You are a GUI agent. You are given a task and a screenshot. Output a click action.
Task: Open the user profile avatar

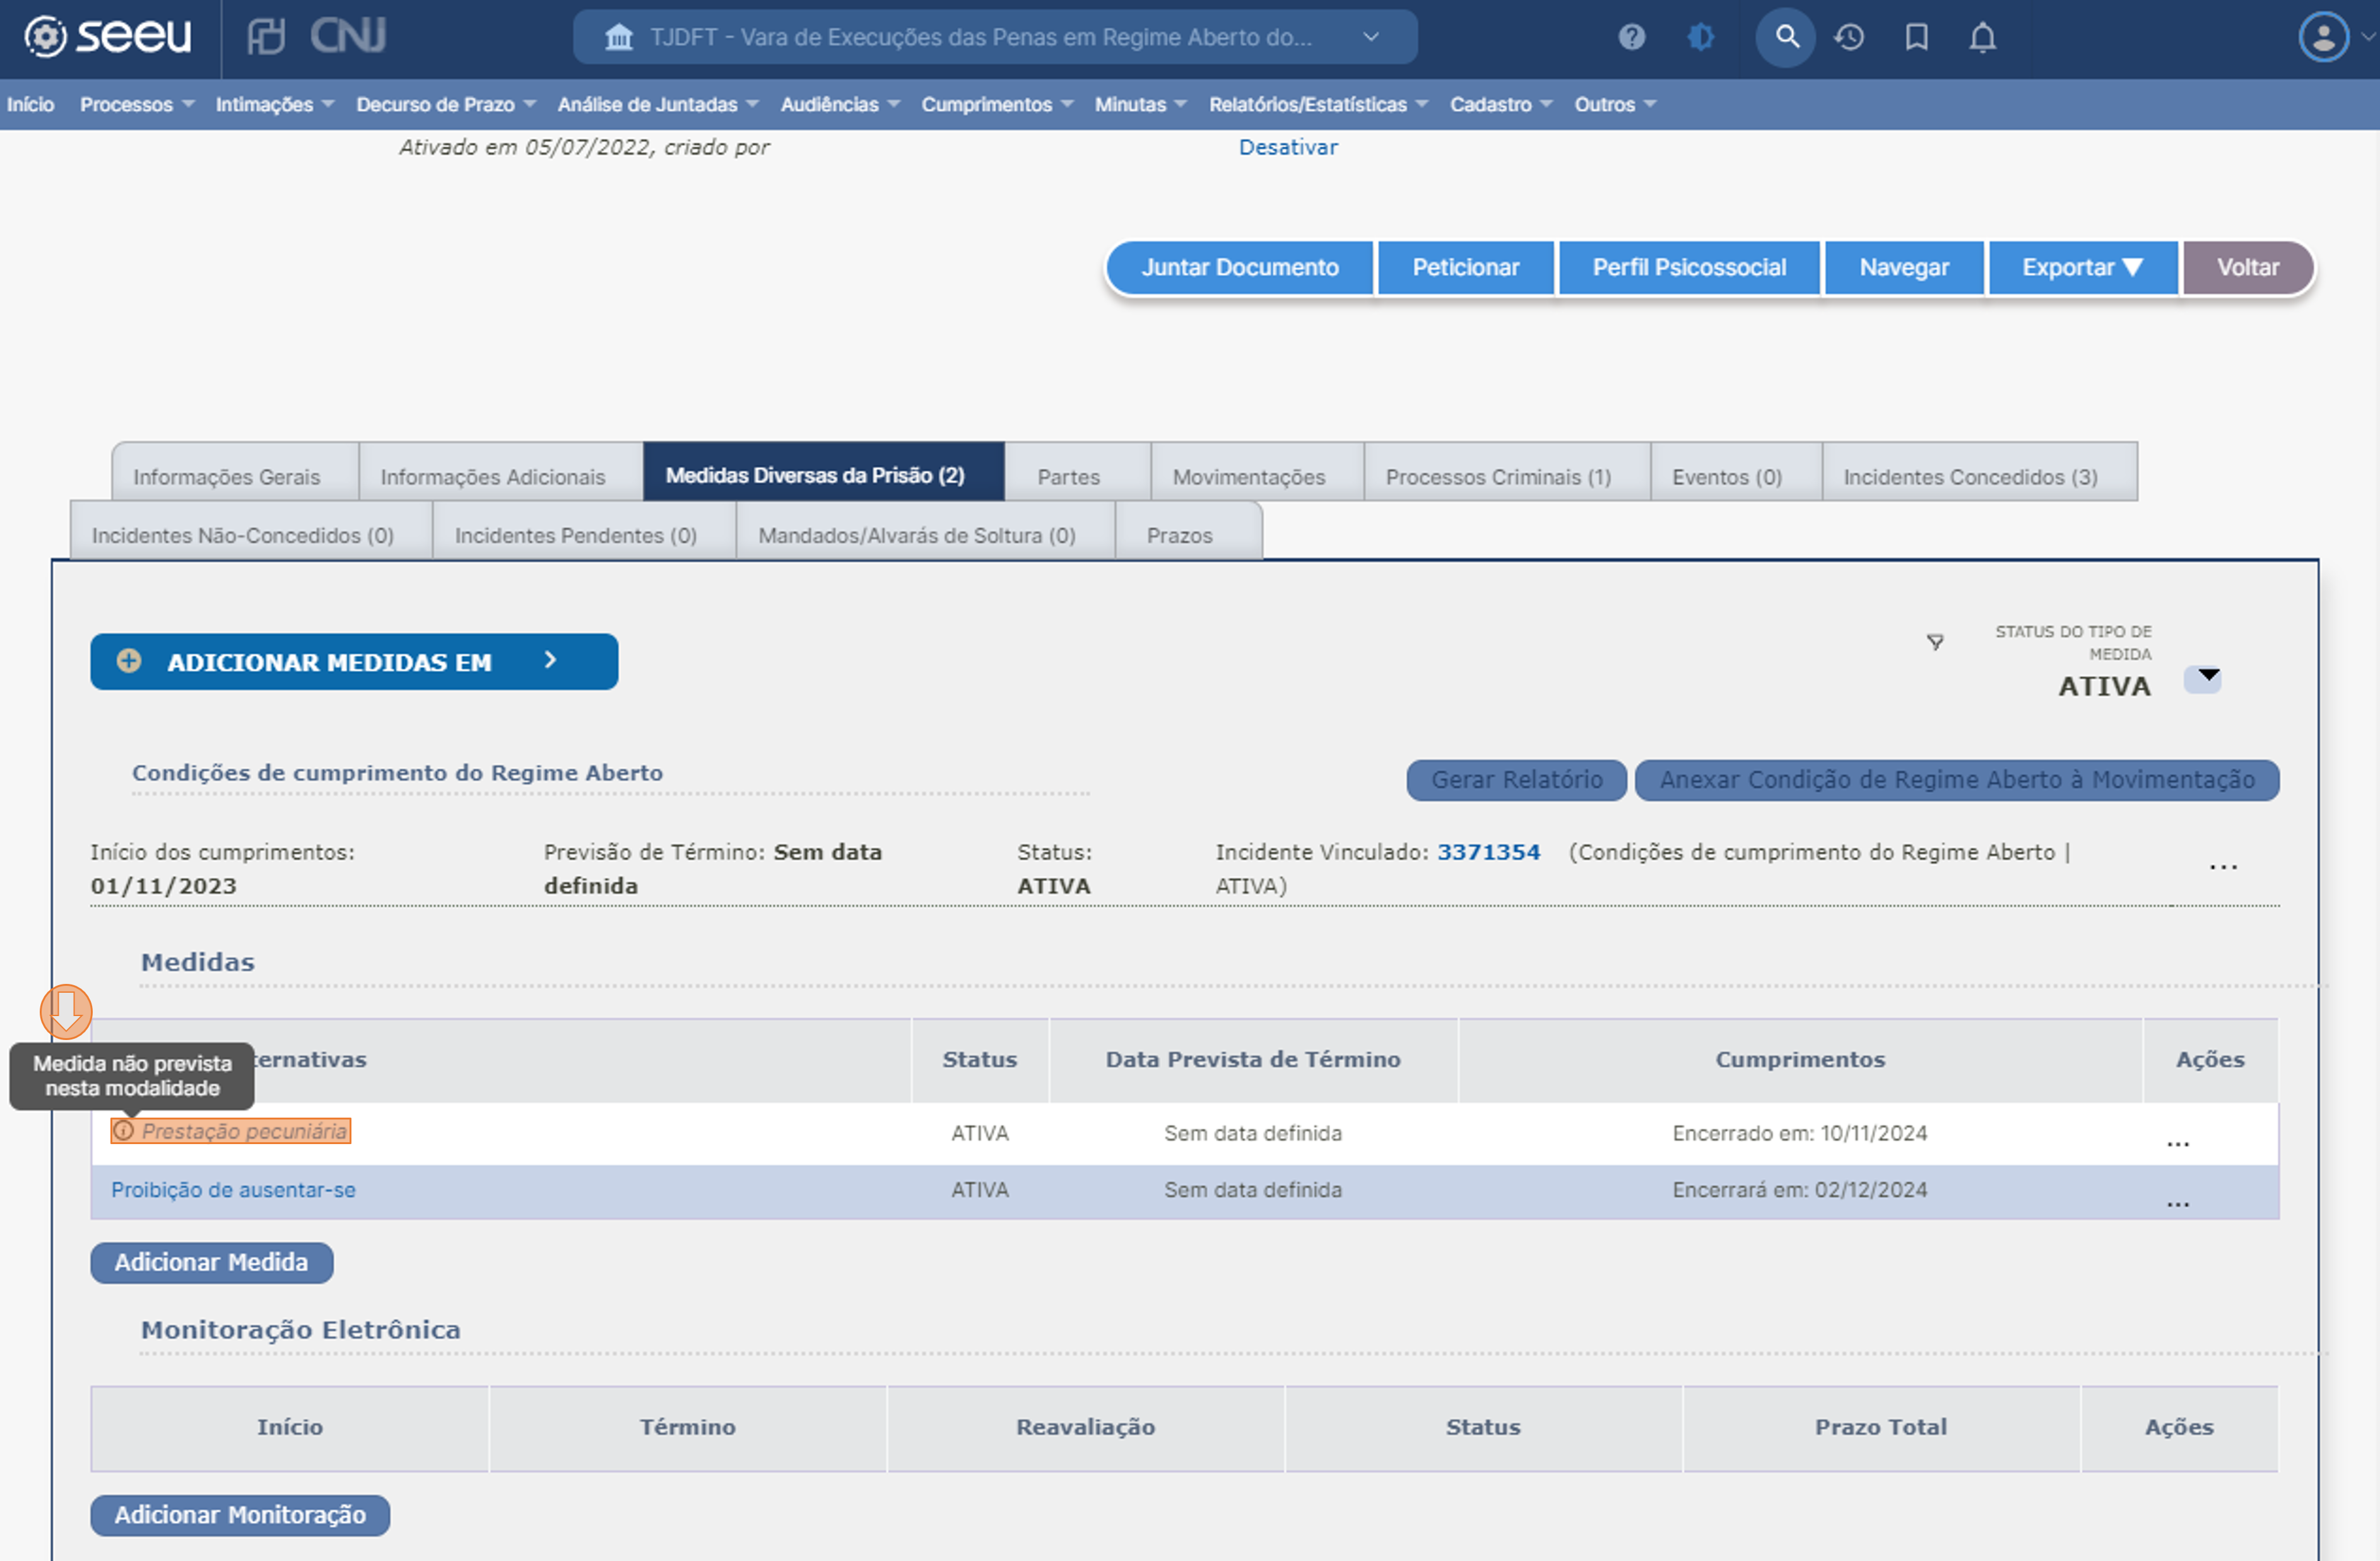click(2323, 38)
